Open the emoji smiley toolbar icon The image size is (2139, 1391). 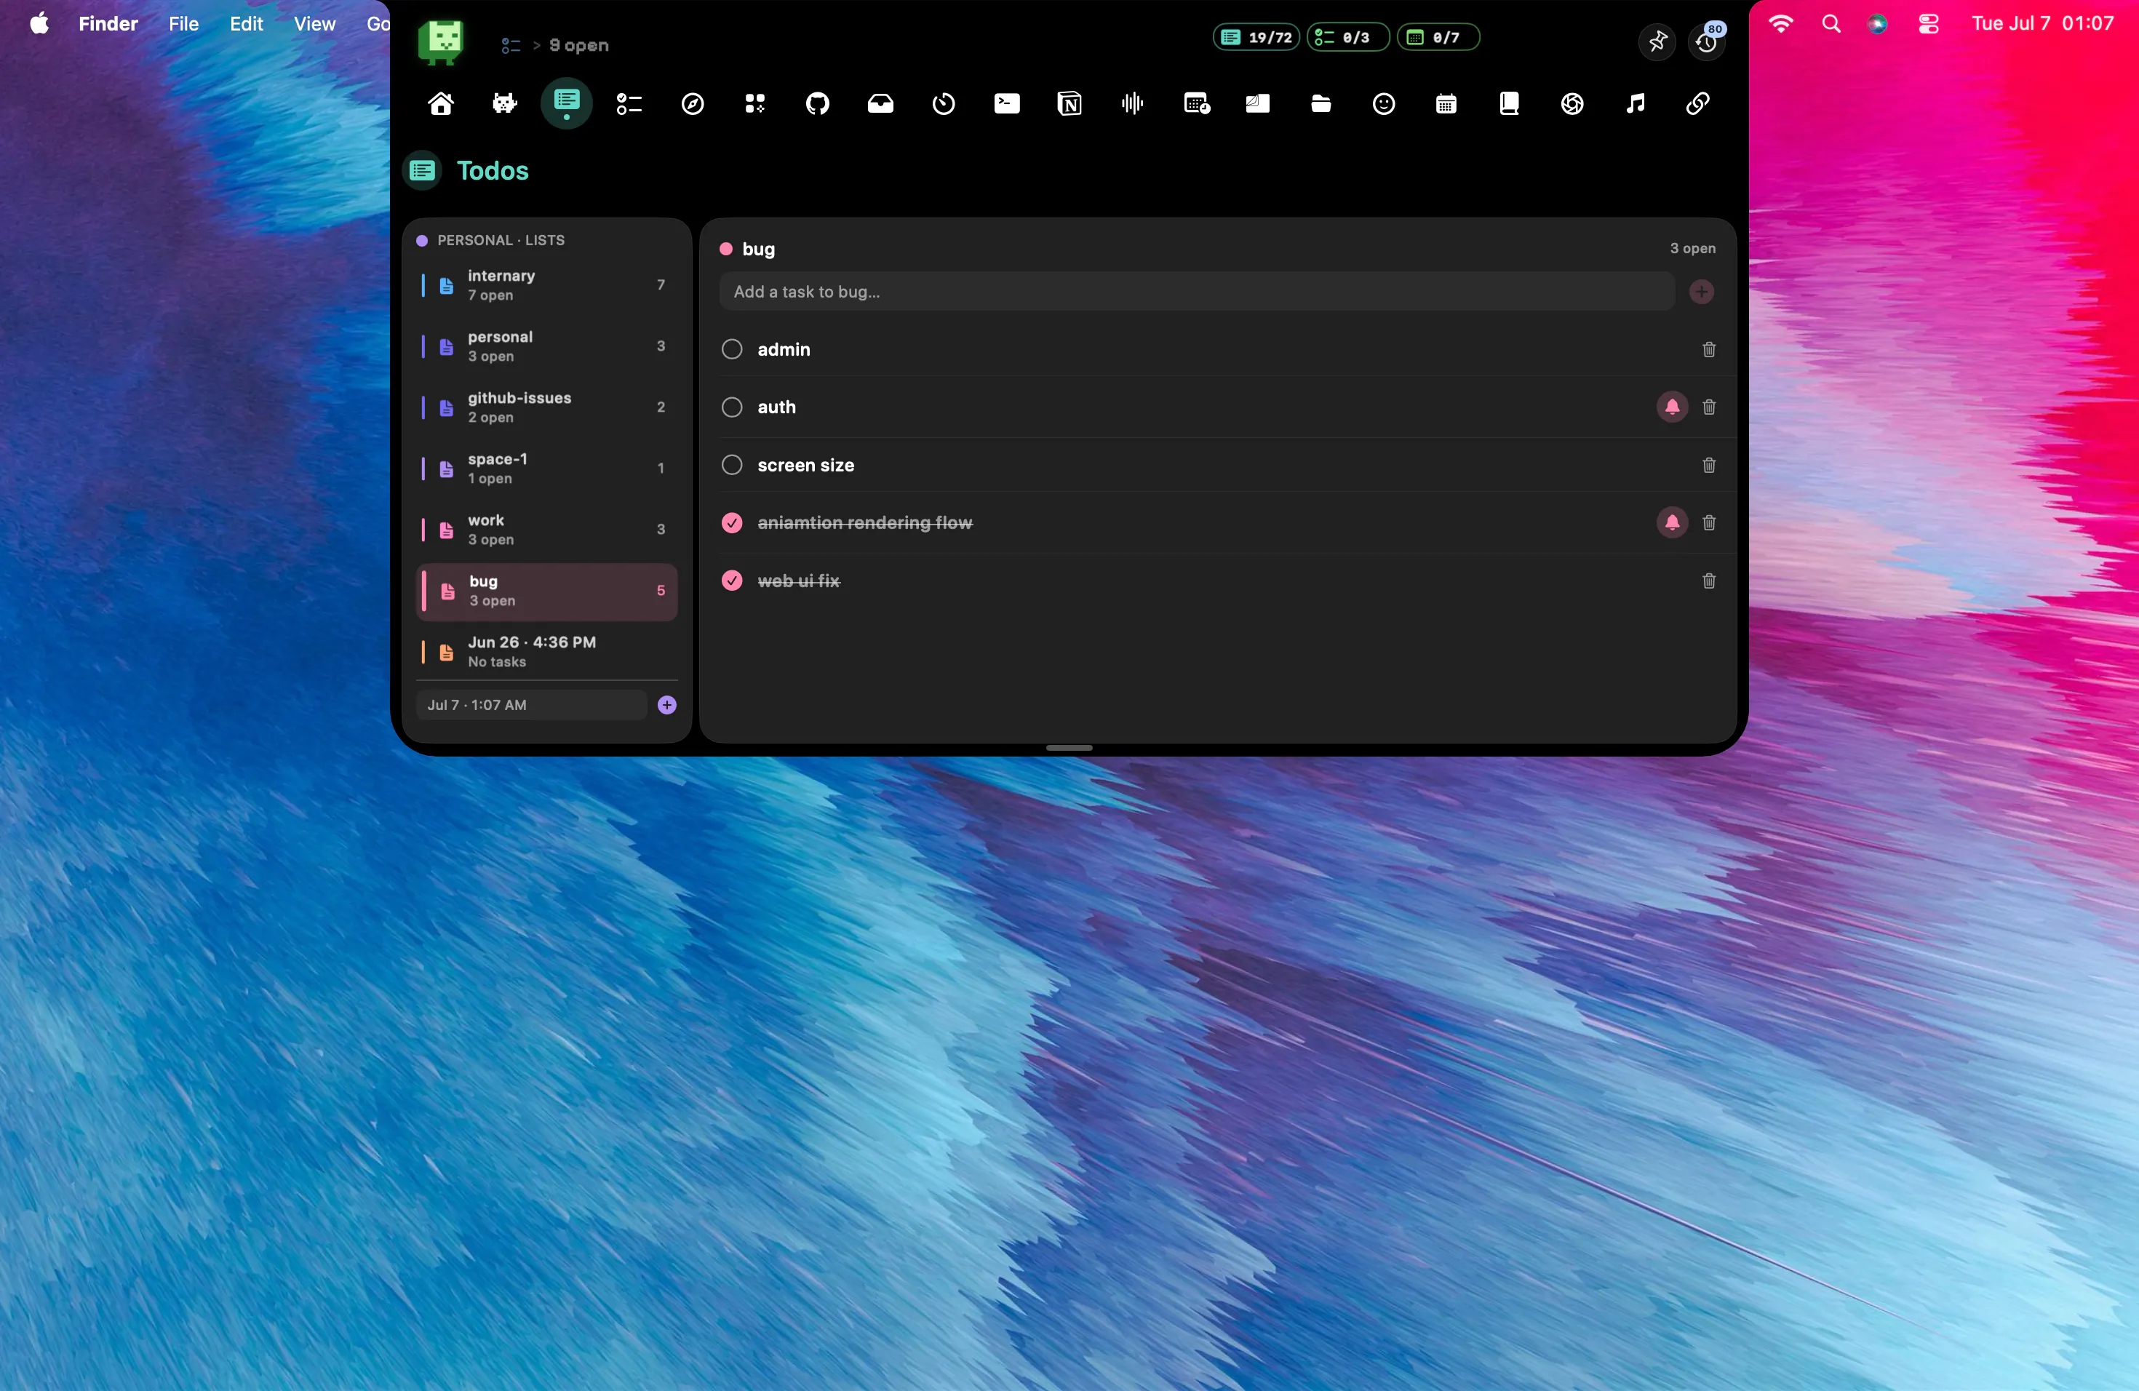point(1383,103)
